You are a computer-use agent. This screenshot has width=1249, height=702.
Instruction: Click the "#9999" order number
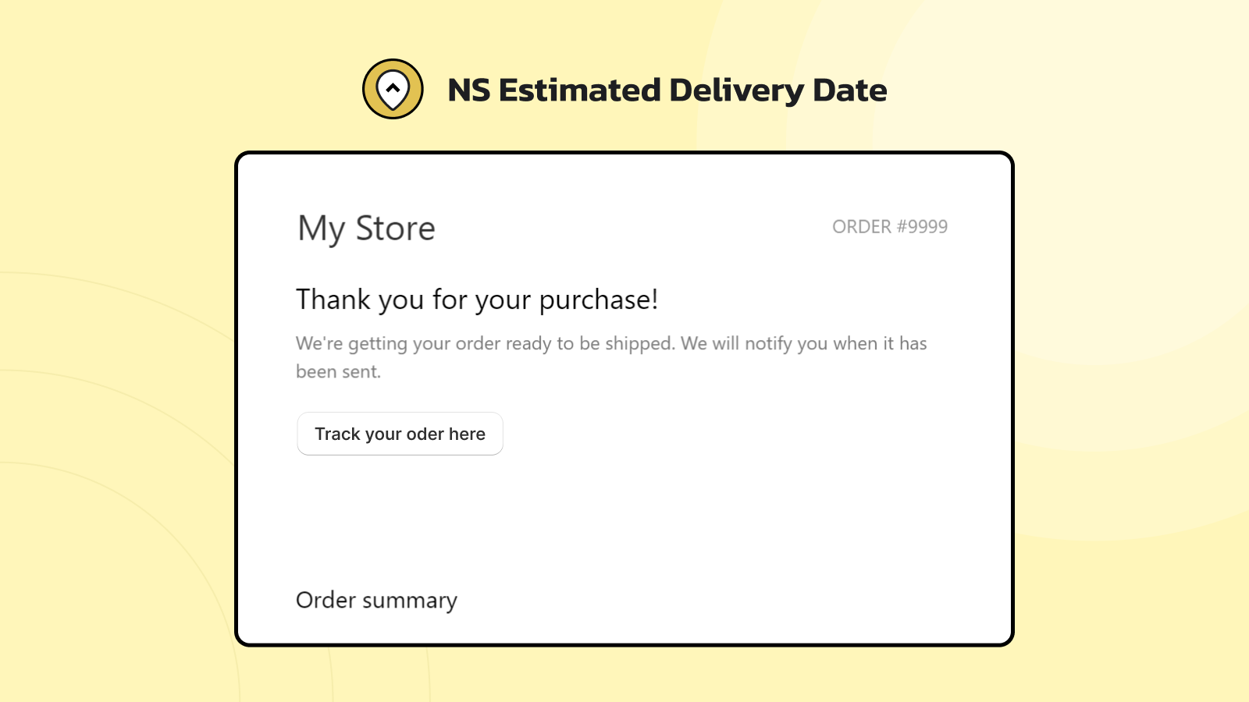pyautogui.click(x=922, y=227)
